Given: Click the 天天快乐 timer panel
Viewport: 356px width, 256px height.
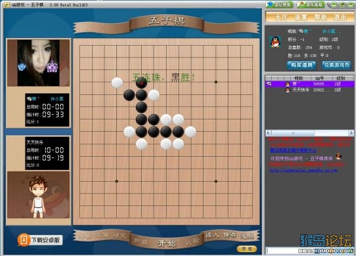Looking at the screenshot, I should pyautogui.click(x=47, y=153).
